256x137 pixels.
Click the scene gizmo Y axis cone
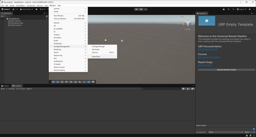(188, 18)
